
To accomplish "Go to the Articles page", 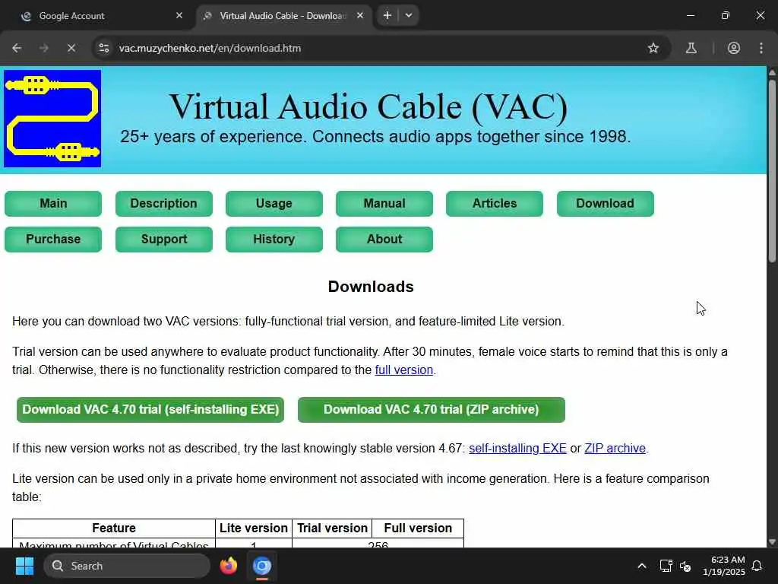I will 494,204.
